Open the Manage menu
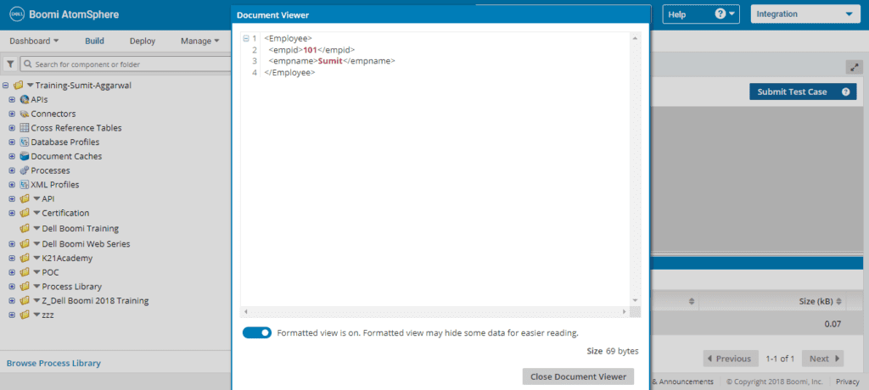This screenshot has height=390, width=869. pos(200,41)
